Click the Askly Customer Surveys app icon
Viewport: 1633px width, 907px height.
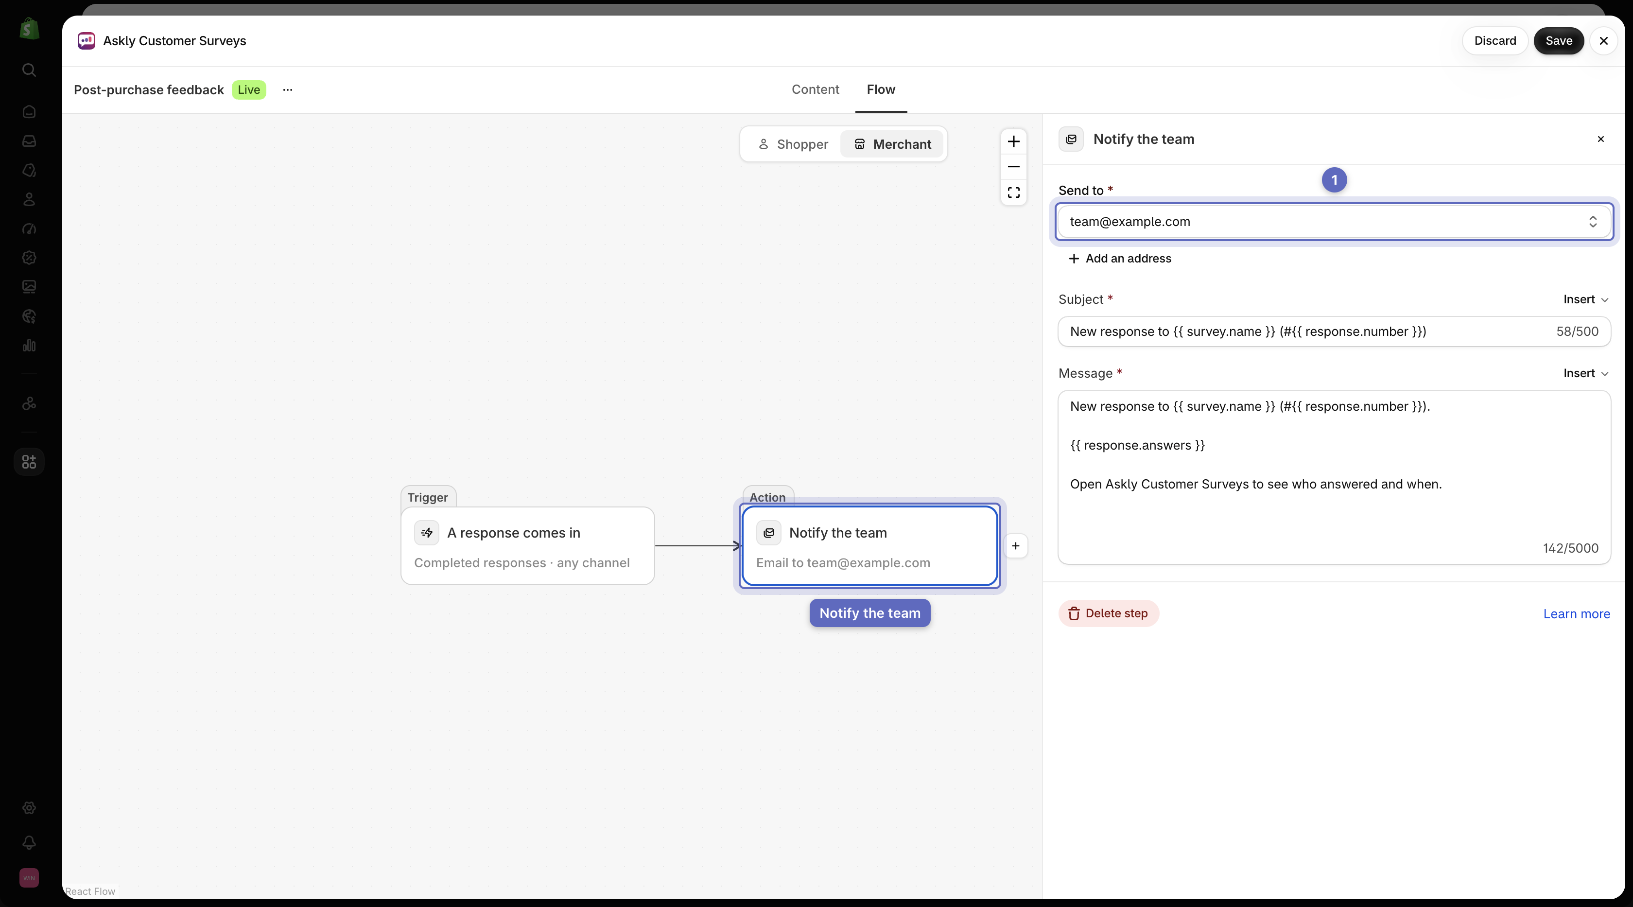click(x=86, y=40)
